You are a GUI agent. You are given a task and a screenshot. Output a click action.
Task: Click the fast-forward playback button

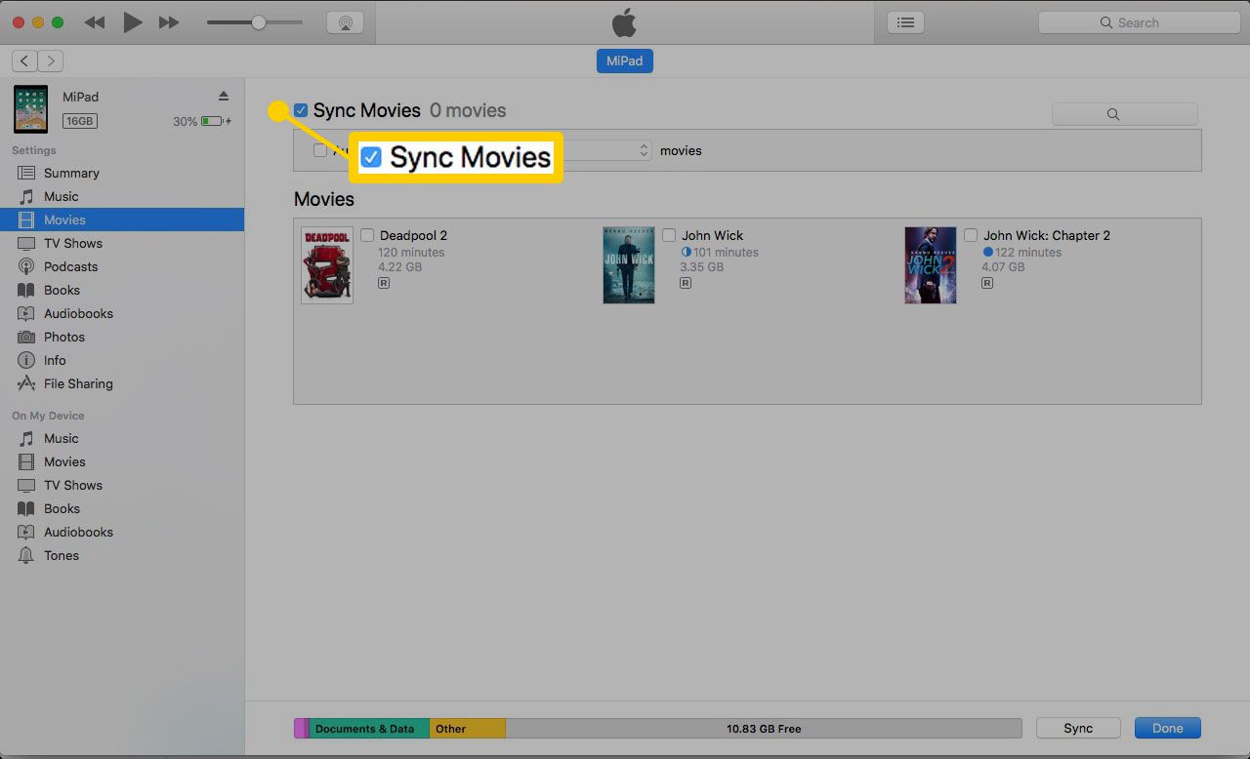(169, 22)
